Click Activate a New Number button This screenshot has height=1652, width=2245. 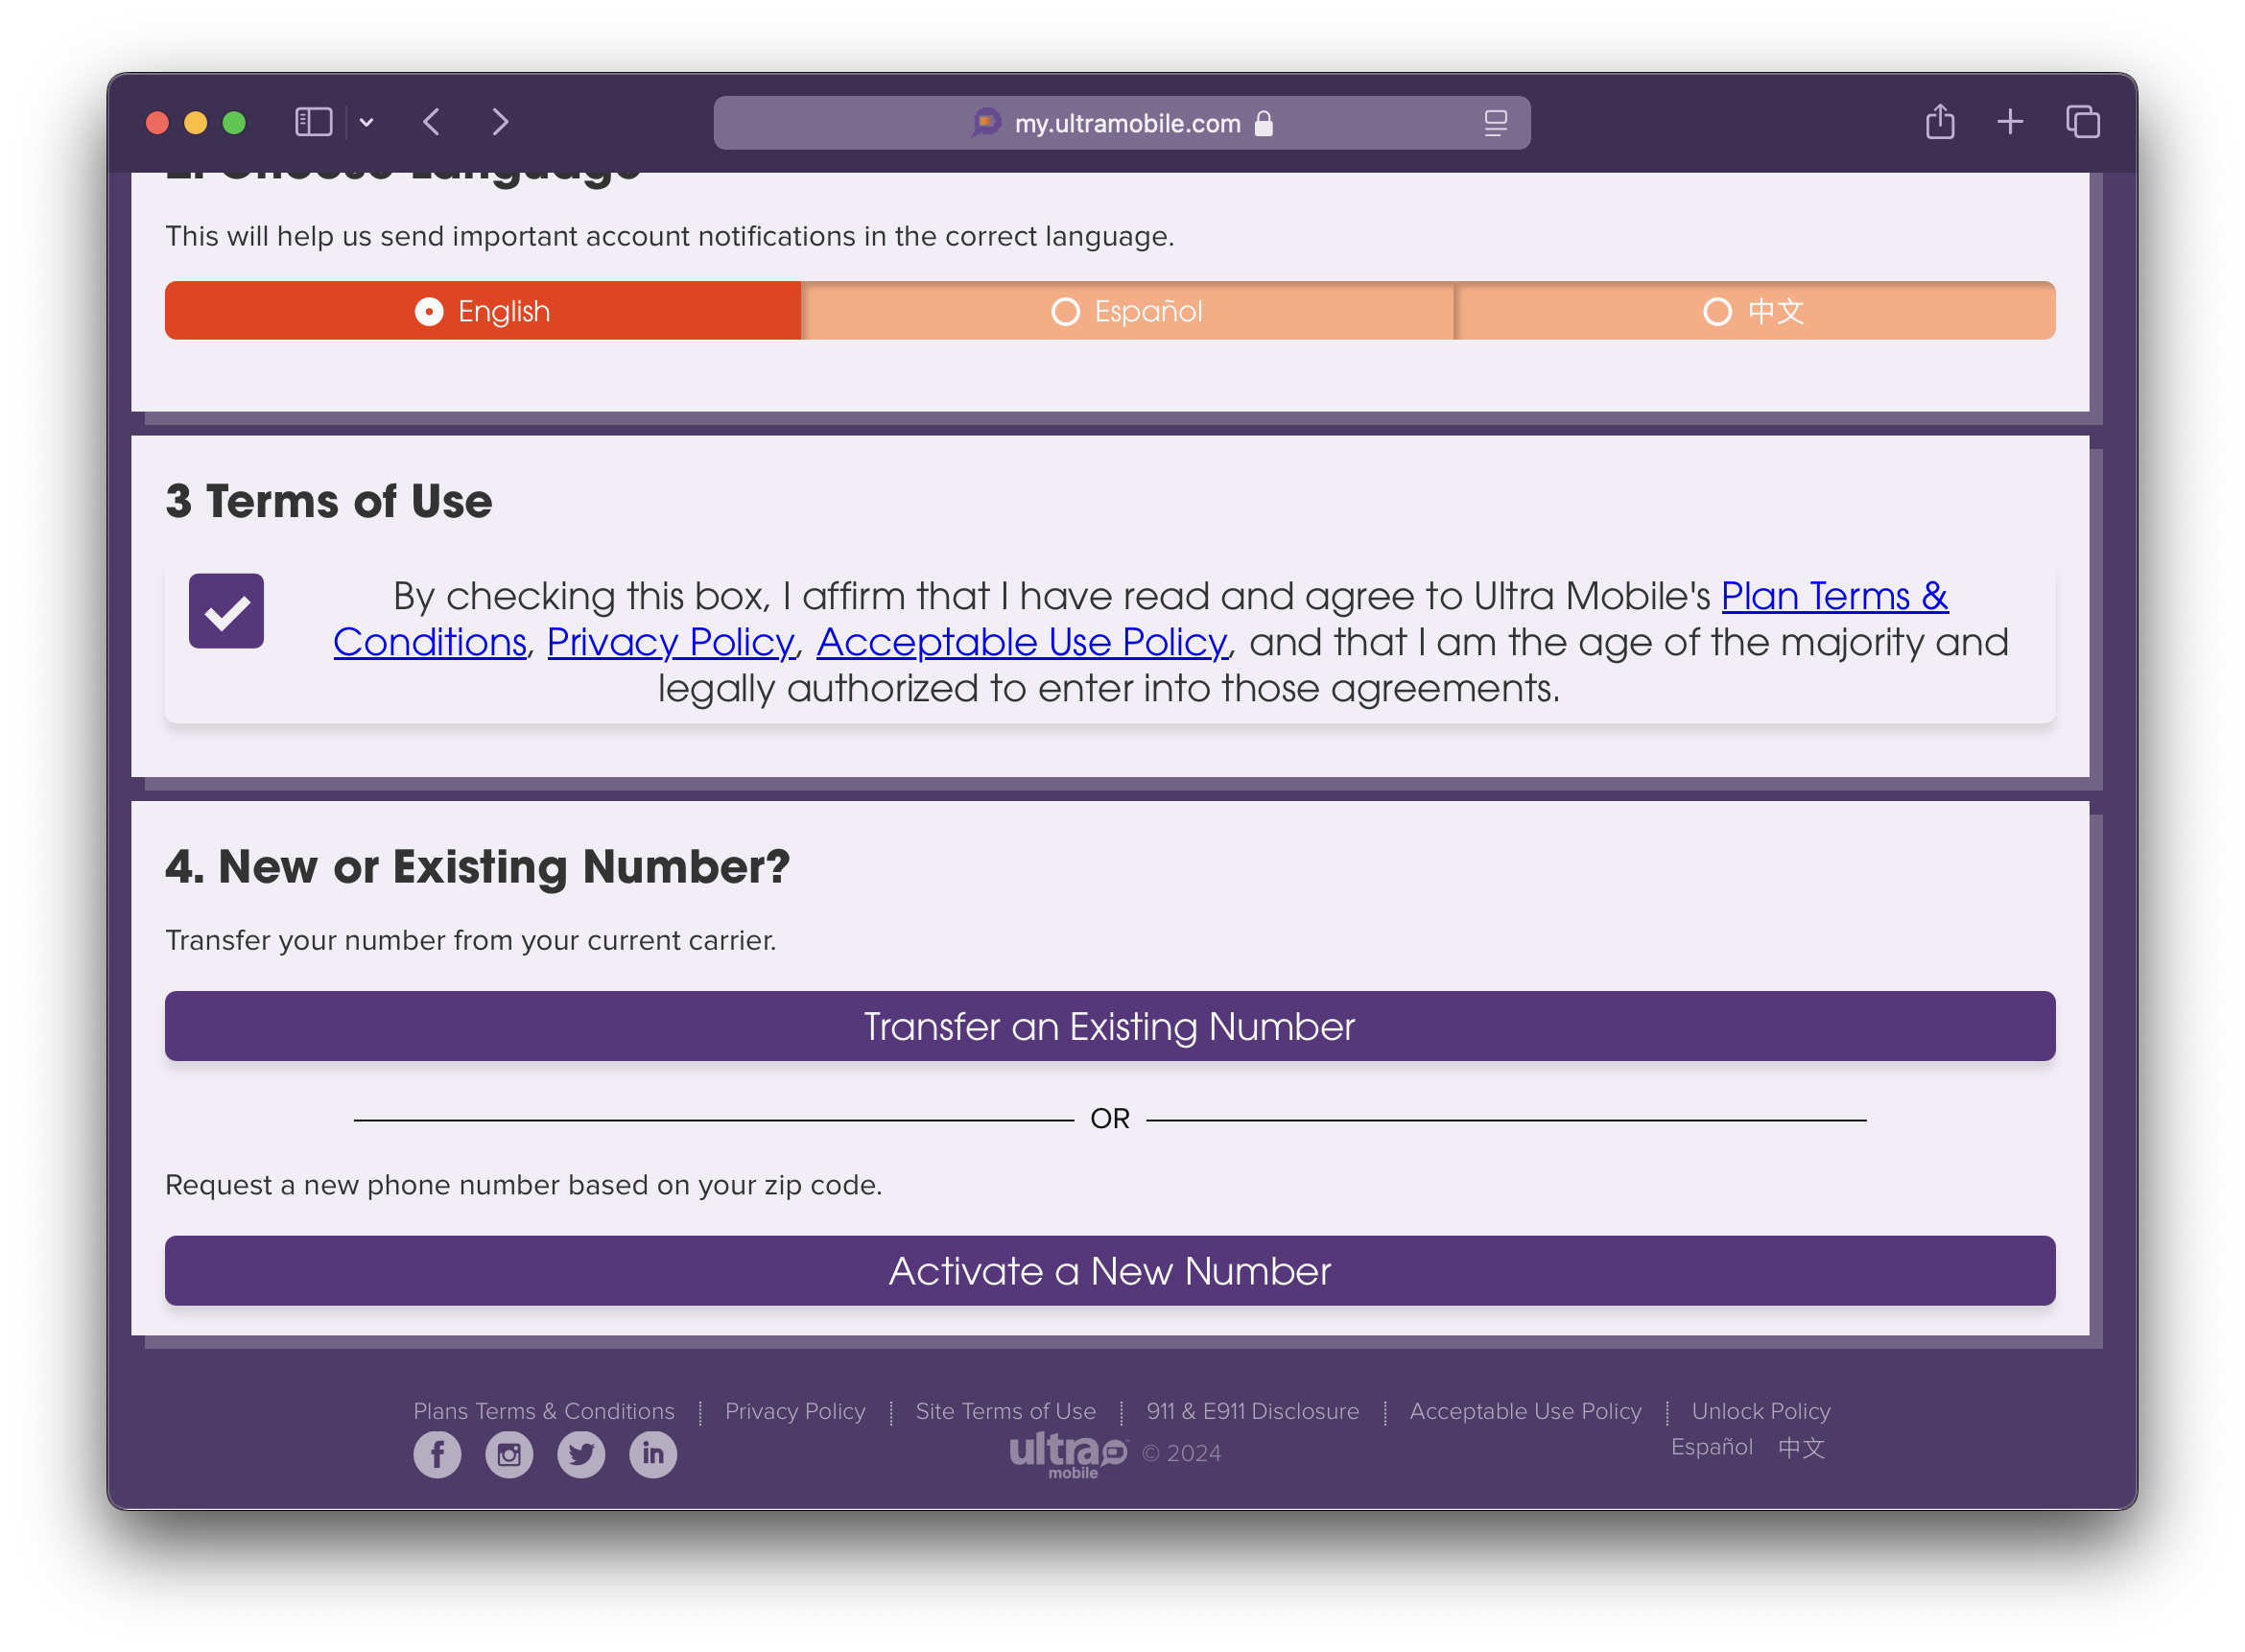pos(1110,1270)
